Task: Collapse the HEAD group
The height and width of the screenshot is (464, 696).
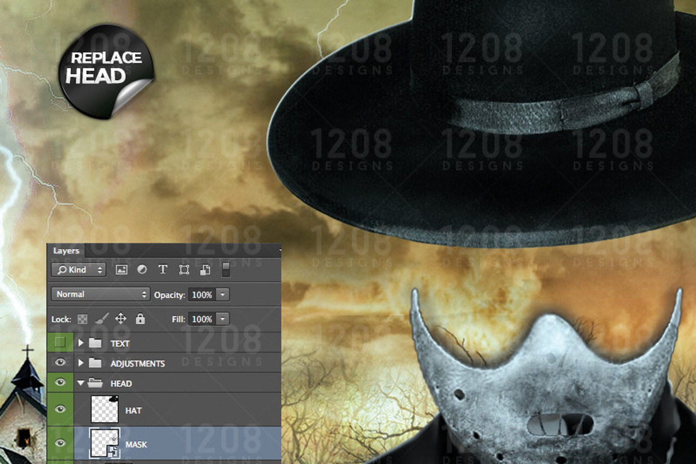Action: [81, 383]
